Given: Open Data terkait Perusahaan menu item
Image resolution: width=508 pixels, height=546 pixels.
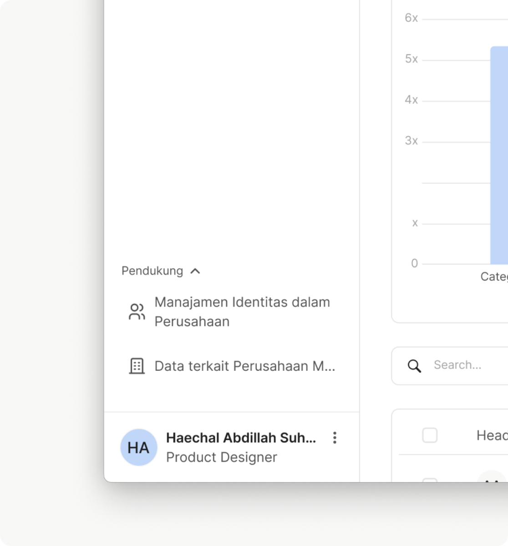Looking at the screenshot, I should [x=244, y=366].
